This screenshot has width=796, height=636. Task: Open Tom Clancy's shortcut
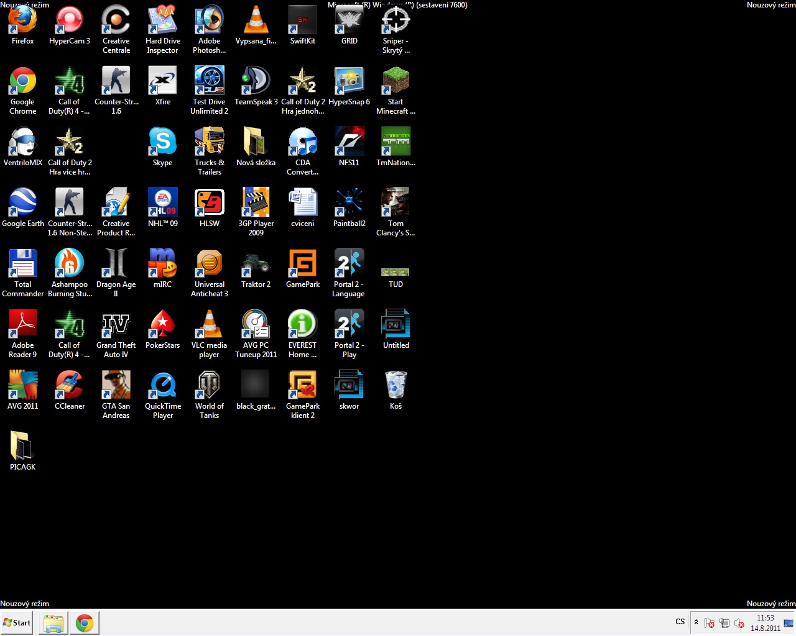point(396,212)
